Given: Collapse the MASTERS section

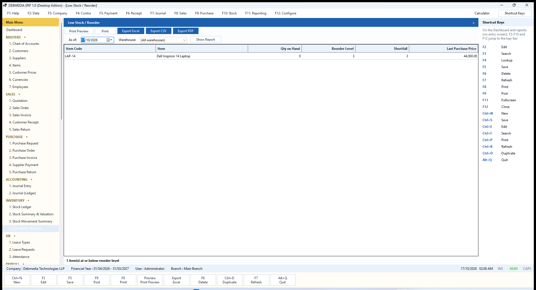Looking at the screenshot, I should pyautogui.click(x=25, y=37).
